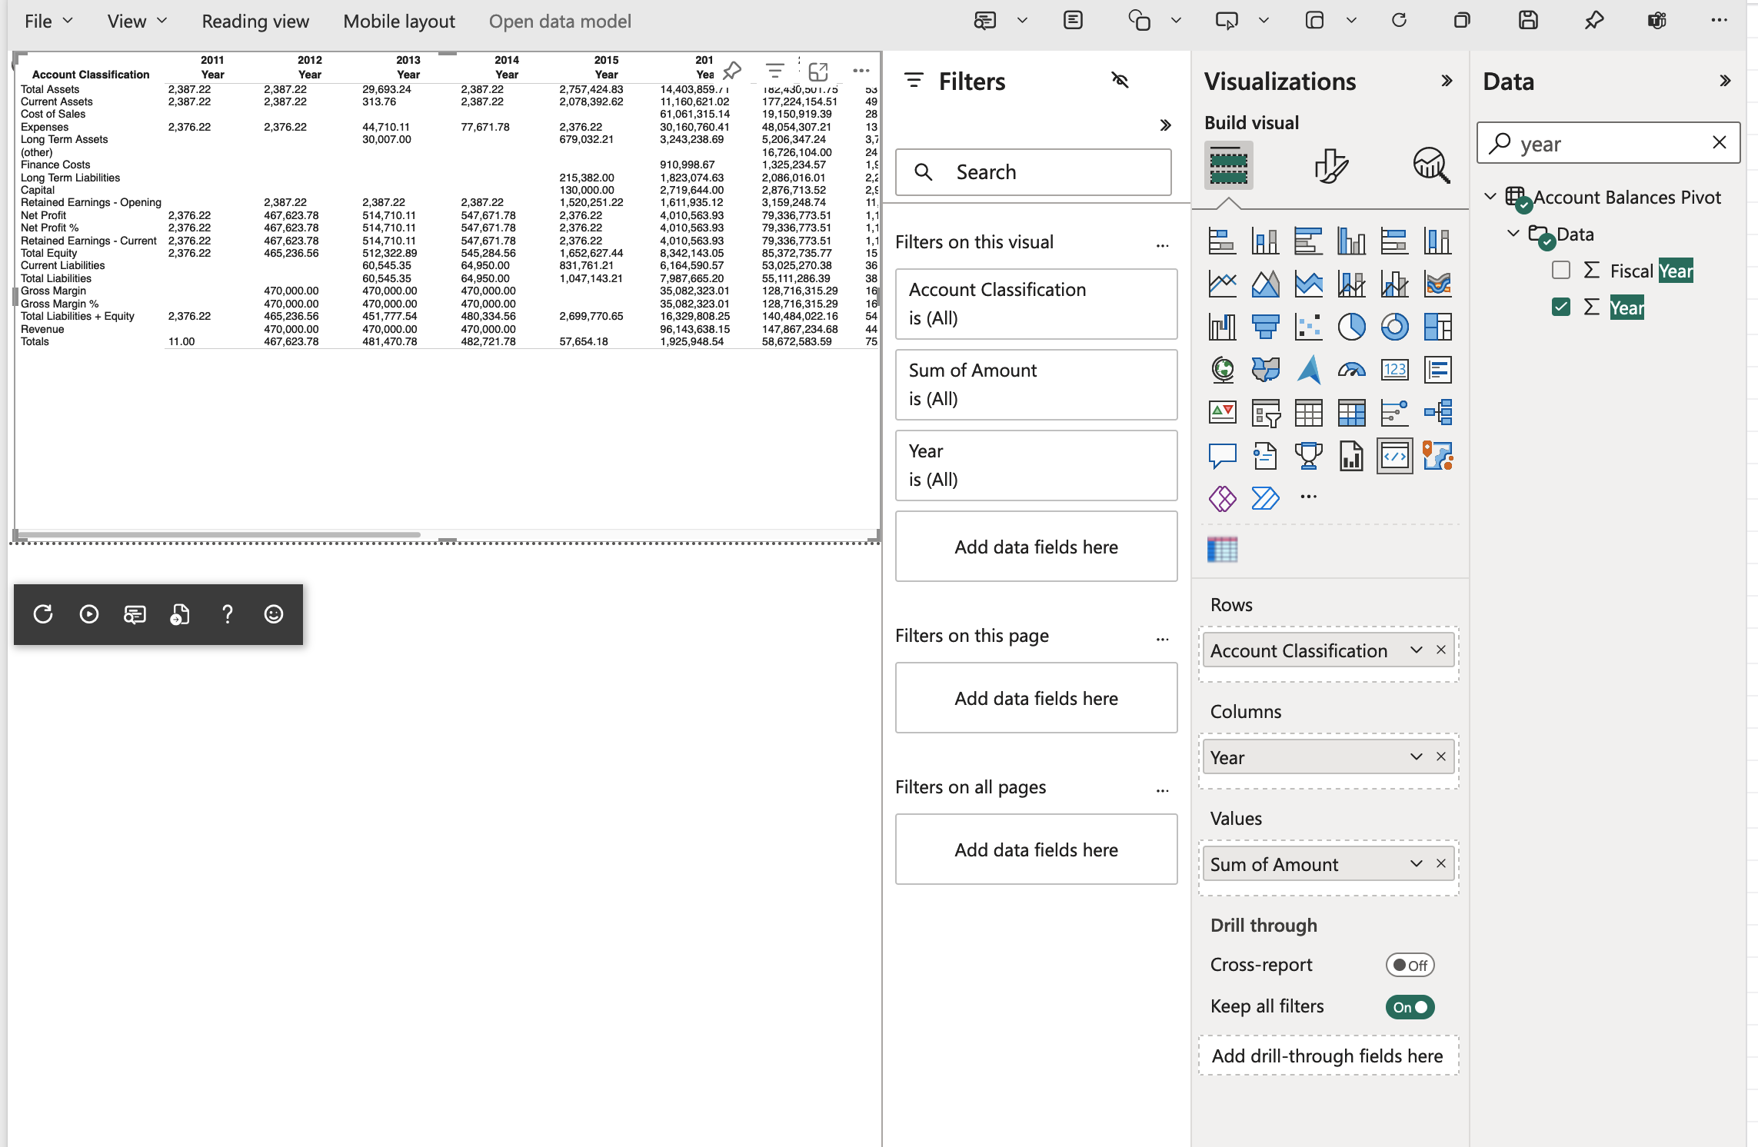Viewport: 1758px width, 1147px height.
Task: Turn off Keep all filters toggle
Action: (1410, 1007)
